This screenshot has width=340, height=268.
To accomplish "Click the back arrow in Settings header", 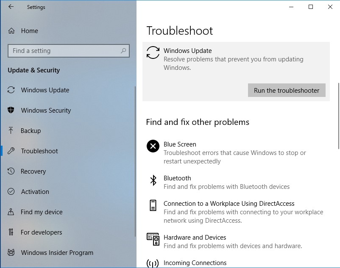I will tap(11, 7).
